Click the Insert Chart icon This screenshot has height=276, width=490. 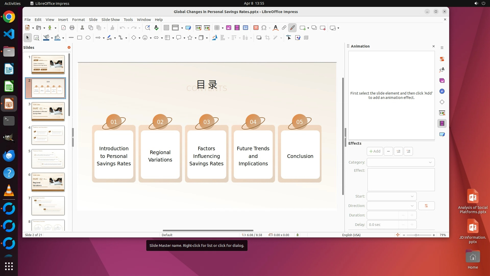(246, 28)
